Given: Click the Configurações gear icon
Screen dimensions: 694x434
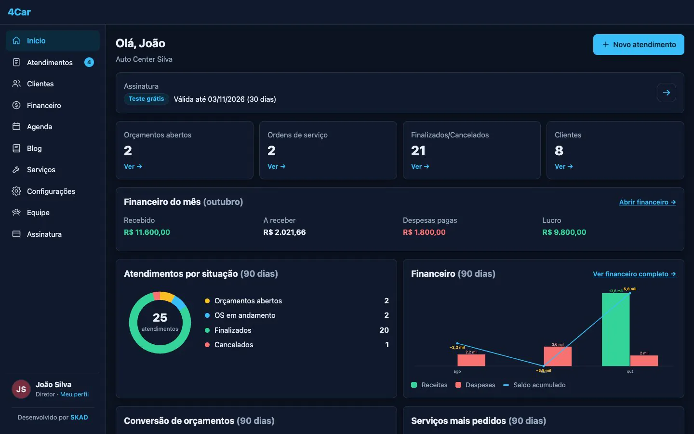Looking at the screenshot, I should pos(16,191).
